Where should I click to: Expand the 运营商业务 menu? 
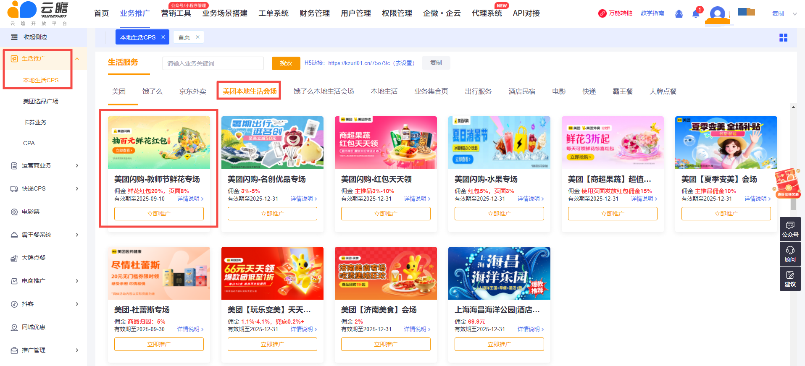pyautogui.click(x=77, y=166)
